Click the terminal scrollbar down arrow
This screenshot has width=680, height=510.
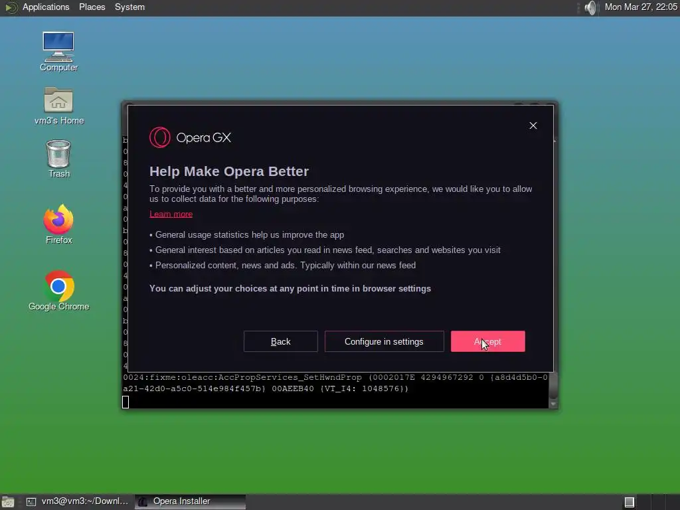[x=553, y=404]
